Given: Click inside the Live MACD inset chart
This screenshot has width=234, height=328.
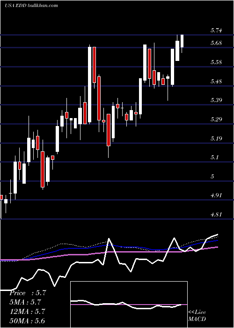Looking at the screenshot, I should point(129,305).
